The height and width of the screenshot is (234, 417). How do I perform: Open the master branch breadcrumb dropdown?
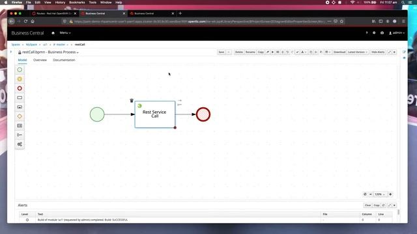click(61, 45)
